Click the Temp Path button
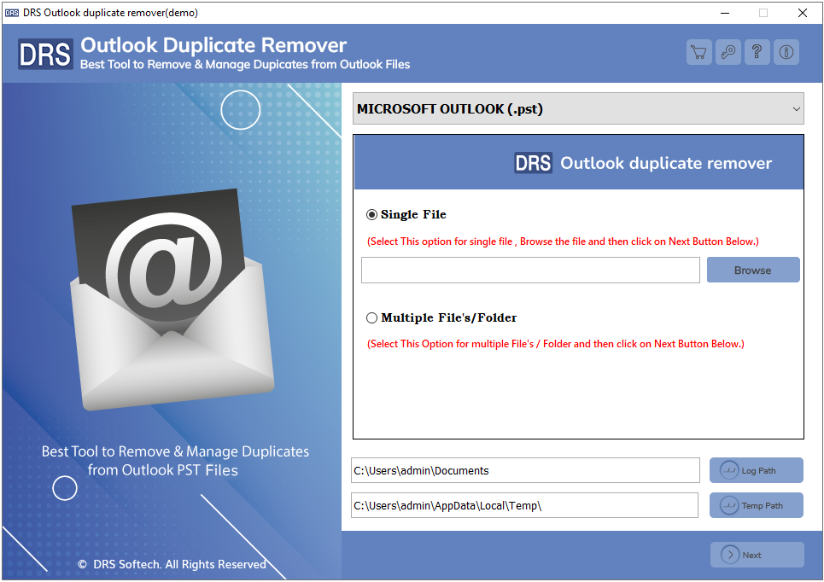 (757, 505)
